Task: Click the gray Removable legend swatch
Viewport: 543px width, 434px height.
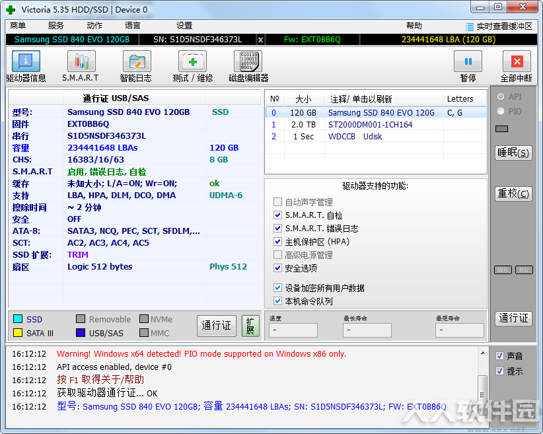Action: click(x=81, y=318)
